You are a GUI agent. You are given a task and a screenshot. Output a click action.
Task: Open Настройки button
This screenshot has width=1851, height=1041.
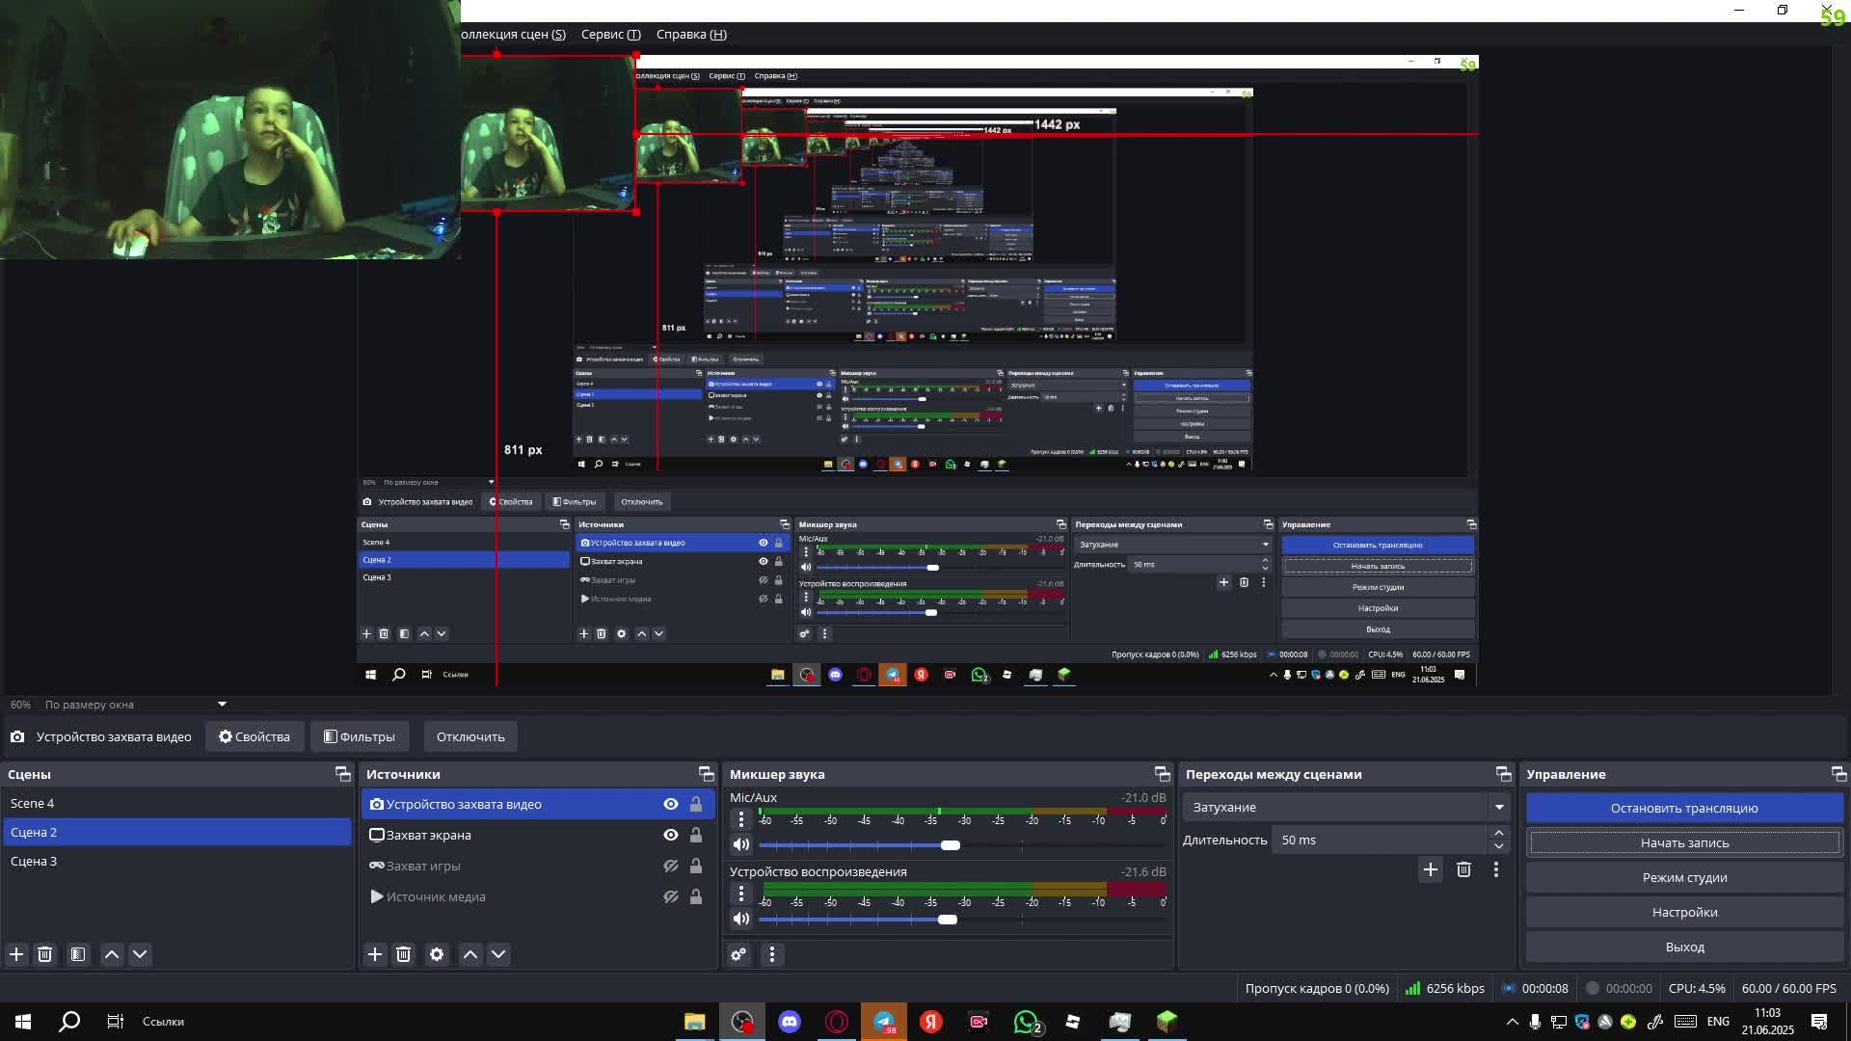(x=1684, y=912)
